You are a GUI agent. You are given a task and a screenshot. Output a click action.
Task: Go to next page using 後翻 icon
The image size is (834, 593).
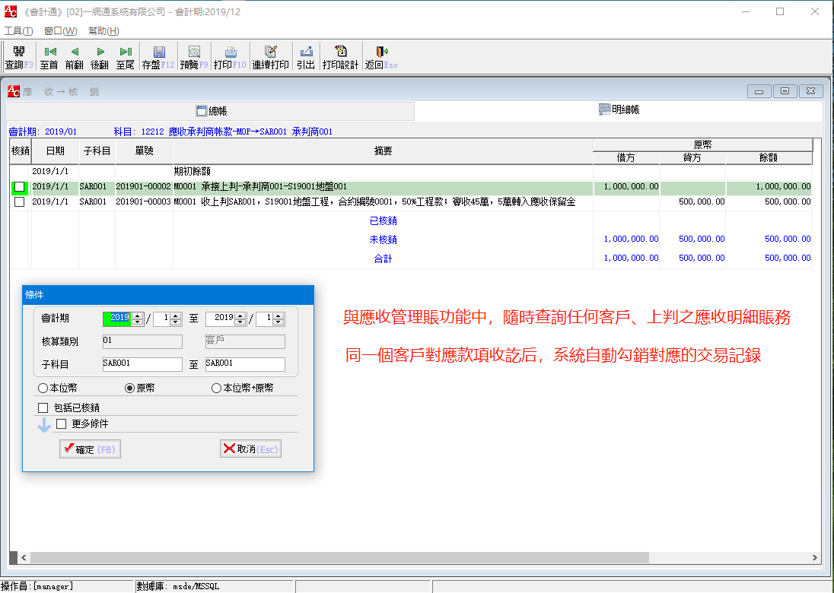coord(100,55)
